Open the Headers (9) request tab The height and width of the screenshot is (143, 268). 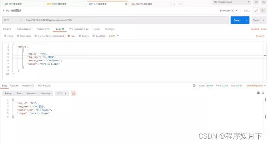click(43, 29)
